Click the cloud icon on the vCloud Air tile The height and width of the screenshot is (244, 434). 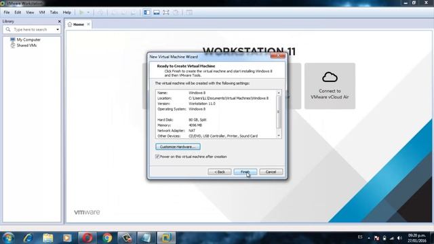(x=330, y=77)
